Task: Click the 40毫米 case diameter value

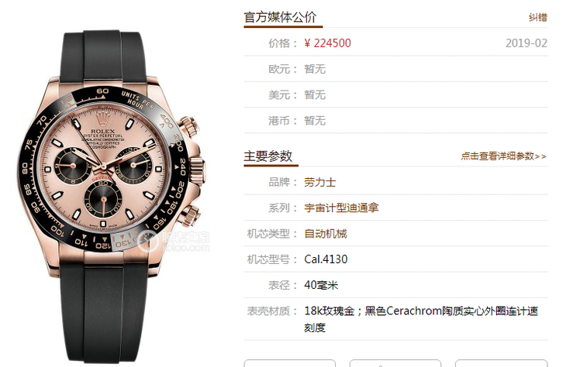Action: point(321,285)
